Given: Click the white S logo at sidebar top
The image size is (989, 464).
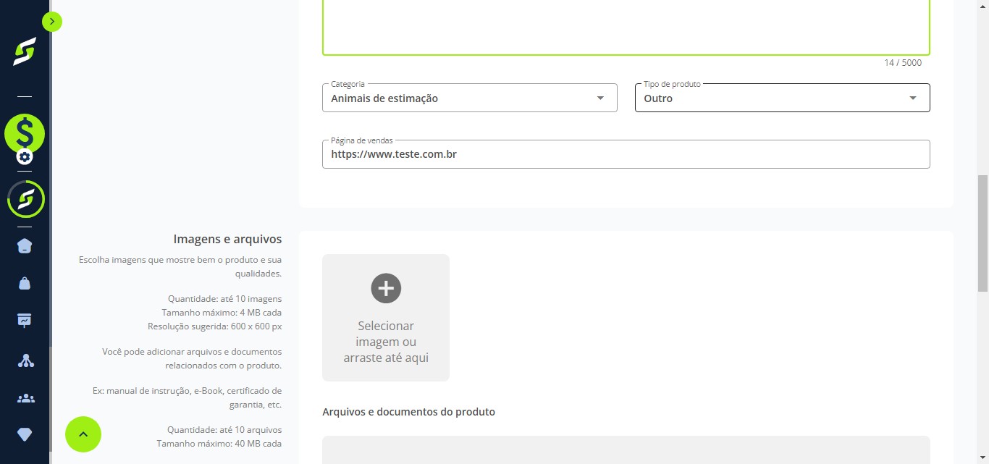Looking at the screenshot, I should click(x=25, y=51).
